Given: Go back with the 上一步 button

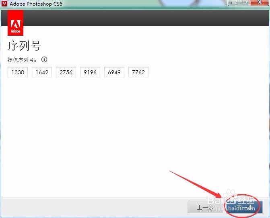Looking at the screenshot, I should (205, 207).
